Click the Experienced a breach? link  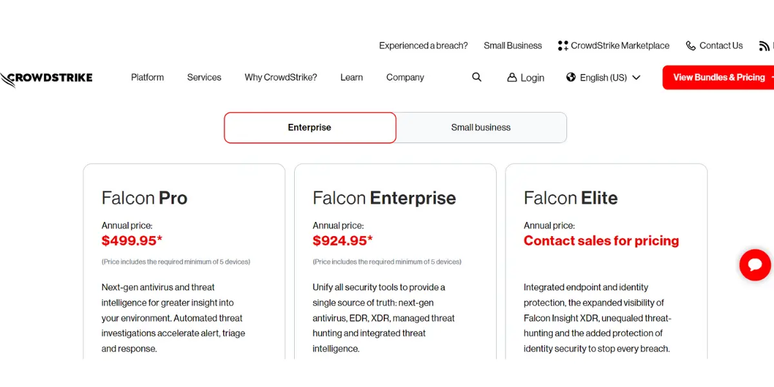(x=423, y=46)
